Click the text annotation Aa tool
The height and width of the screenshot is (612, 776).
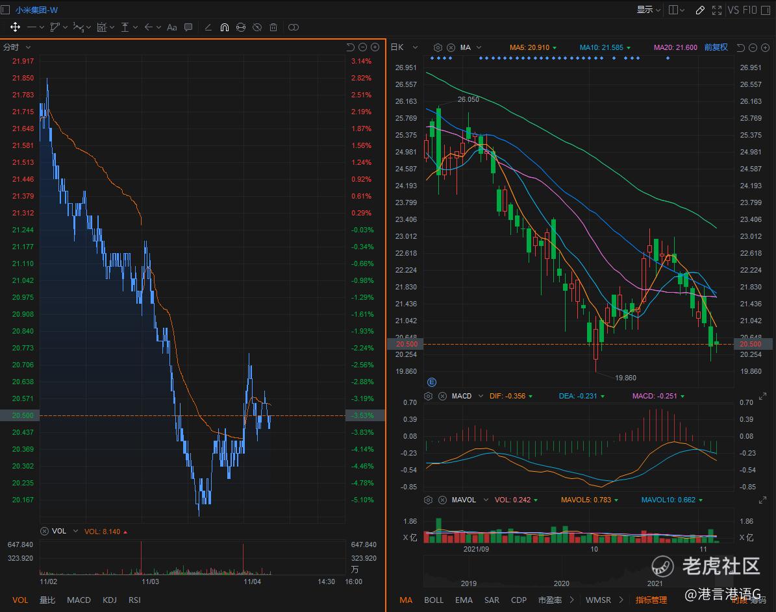tap(171, 27)
